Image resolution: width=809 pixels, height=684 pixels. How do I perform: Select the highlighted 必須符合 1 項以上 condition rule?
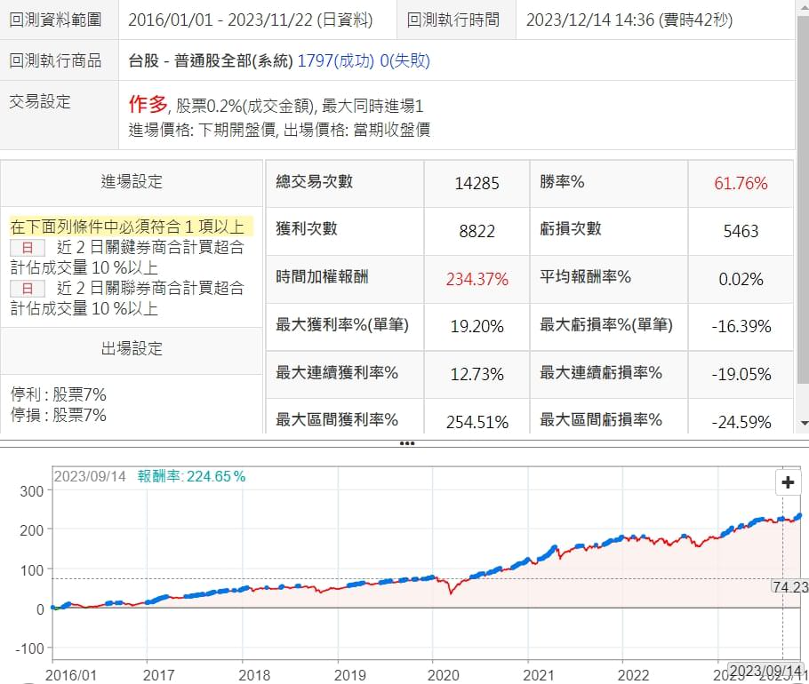tap(126, 226)
